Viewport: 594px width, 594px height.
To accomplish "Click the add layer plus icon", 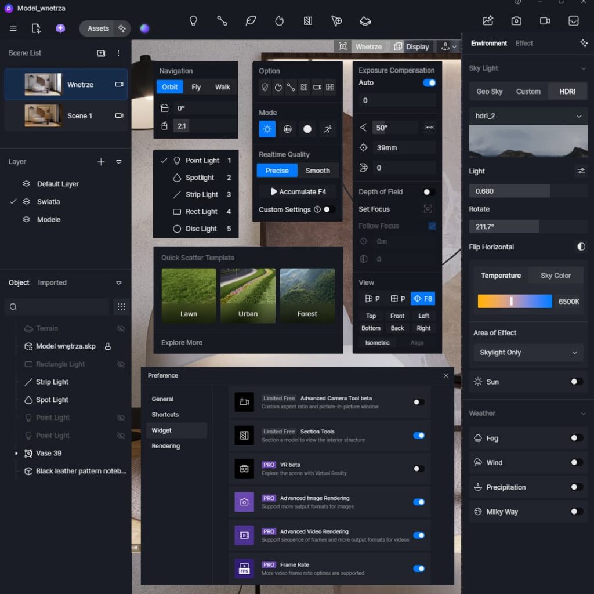I will tap(101, 162).
